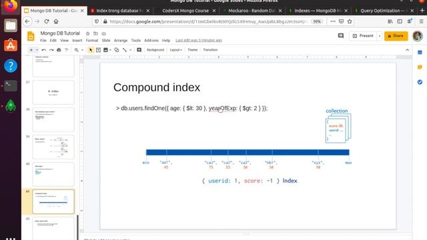Open the comment history

[341, 35]
